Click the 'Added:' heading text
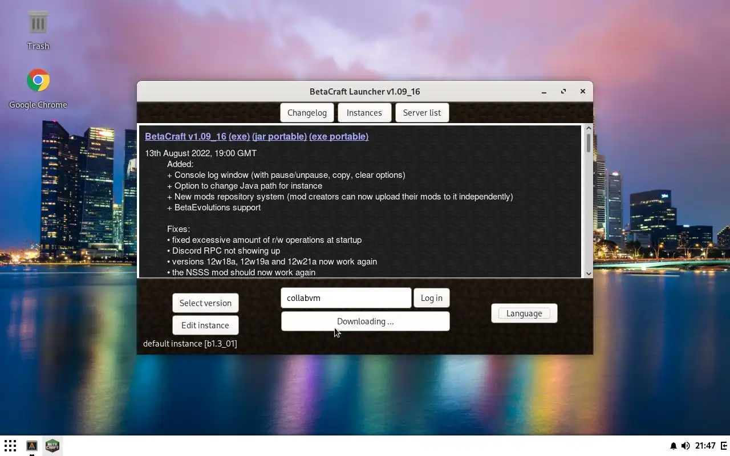 point(180,164)
